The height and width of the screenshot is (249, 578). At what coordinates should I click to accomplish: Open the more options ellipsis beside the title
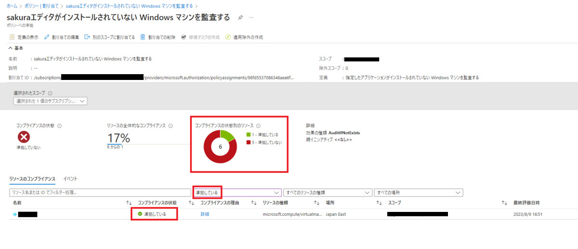pyautogui.click(x=251, y=18)
